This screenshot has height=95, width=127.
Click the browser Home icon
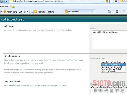109,11
